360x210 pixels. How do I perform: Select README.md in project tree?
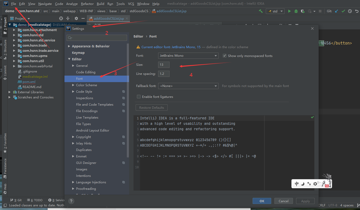[32, 87]
